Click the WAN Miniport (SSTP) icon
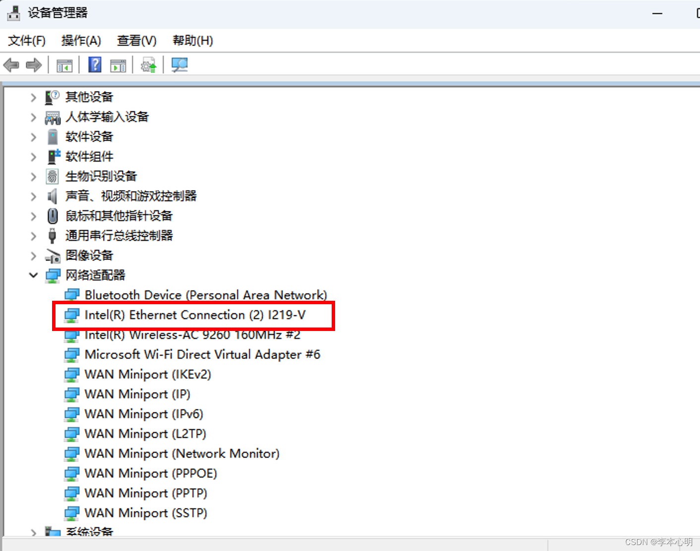The height and width of the screenshot is (551, 700). coord(72,513)
